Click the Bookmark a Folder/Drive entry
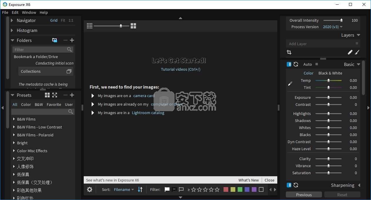The image size is (371, 200). pos(36,57)
